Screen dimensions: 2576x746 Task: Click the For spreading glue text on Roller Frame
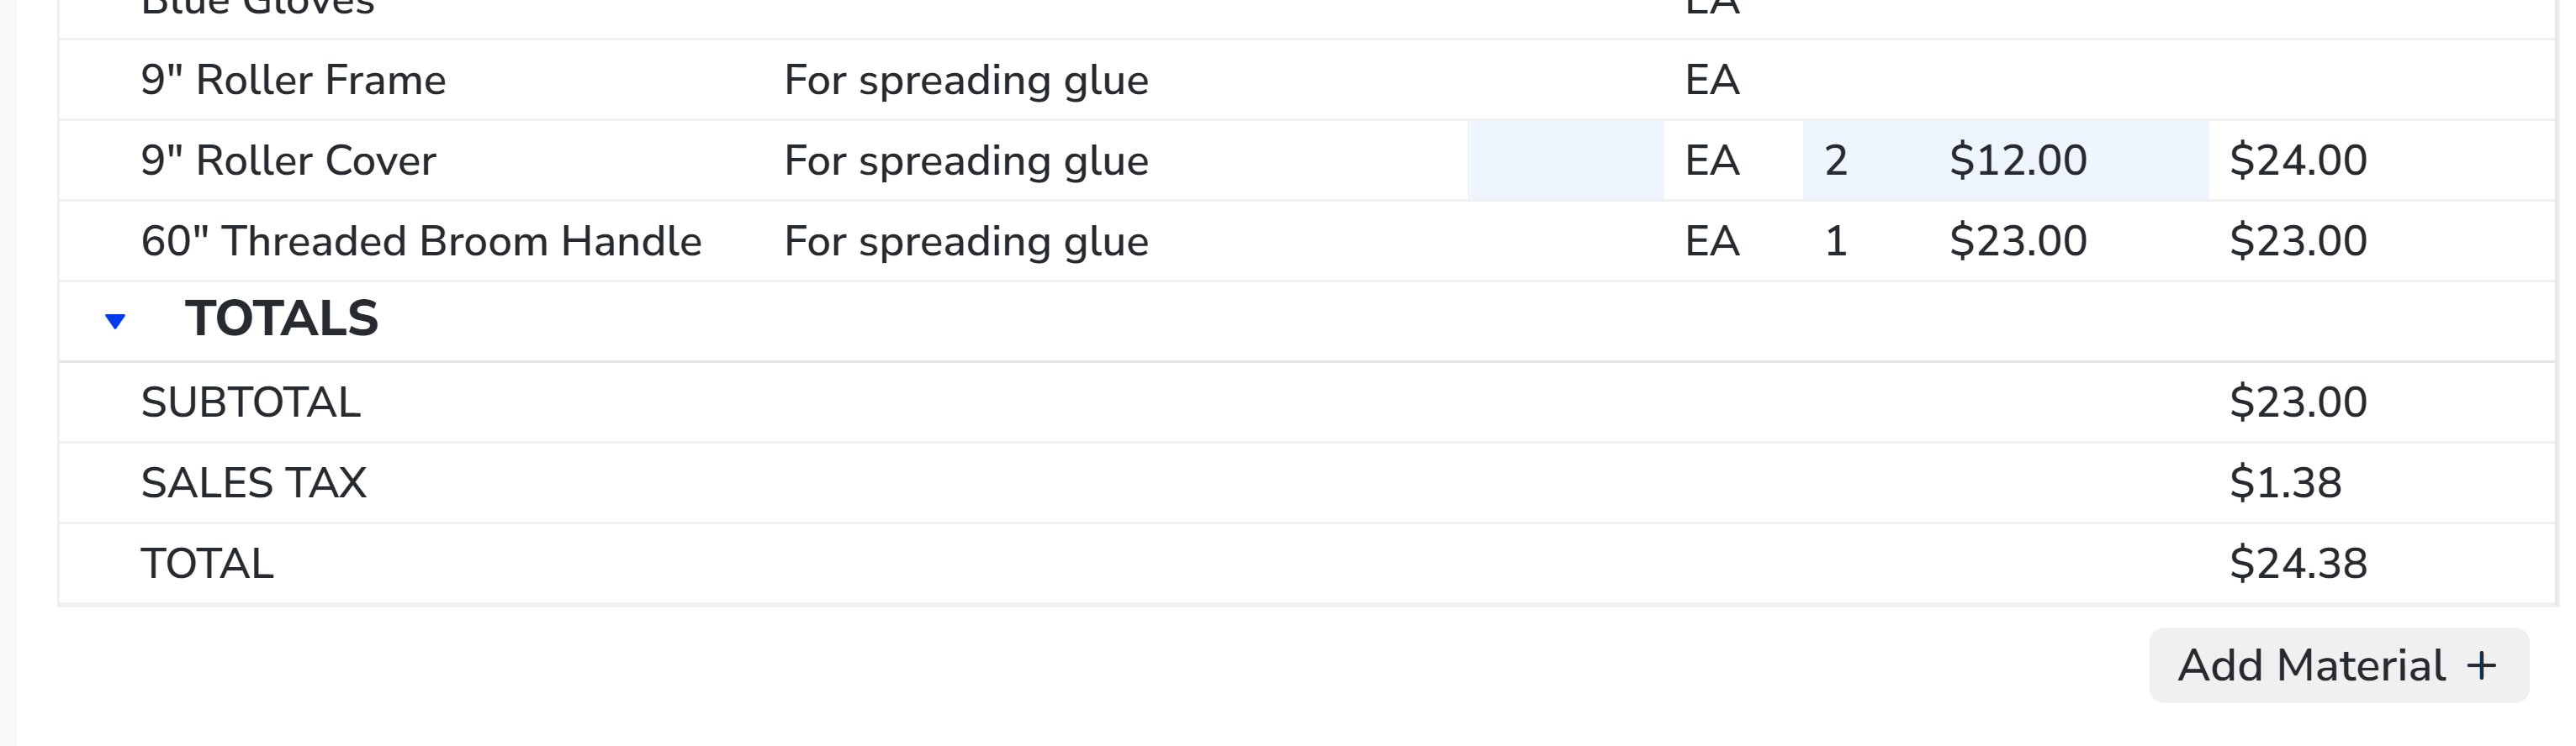coord(965,80)
